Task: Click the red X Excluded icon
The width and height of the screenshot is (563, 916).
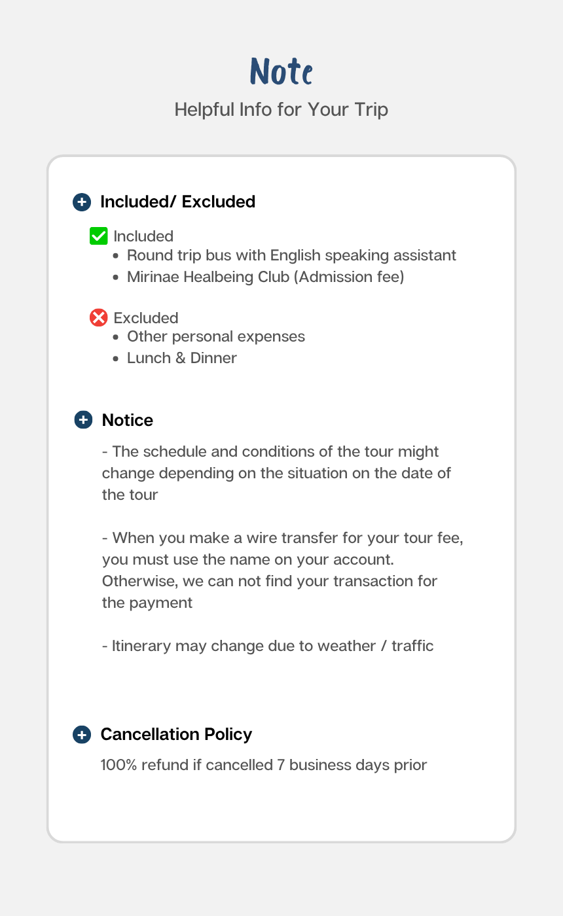Action: click(98, 318)
